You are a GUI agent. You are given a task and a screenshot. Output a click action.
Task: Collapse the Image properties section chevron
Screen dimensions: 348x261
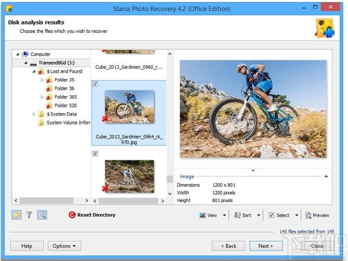coord(326,177)
